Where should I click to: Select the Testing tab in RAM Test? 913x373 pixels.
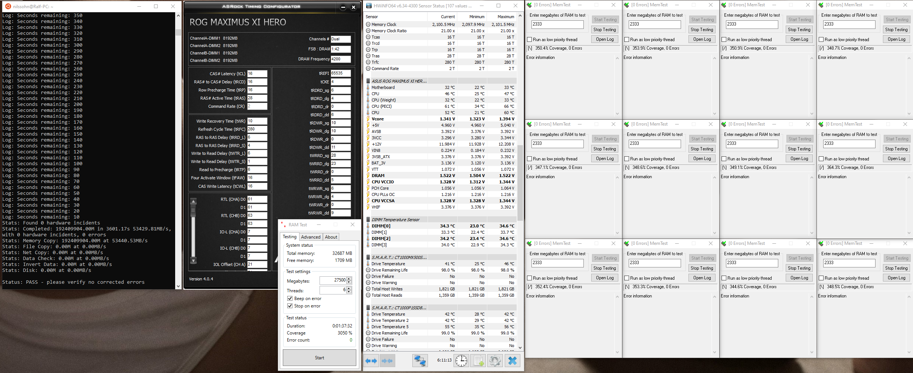click(x=289, y=237)
